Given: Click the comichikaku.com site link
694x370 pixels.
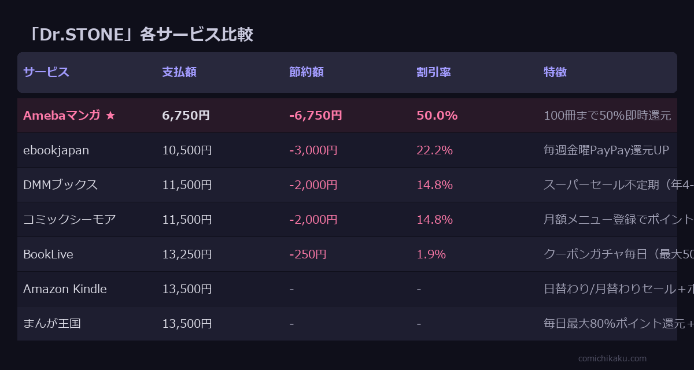Looking at the screenshot, I should (x=612, y=358).
